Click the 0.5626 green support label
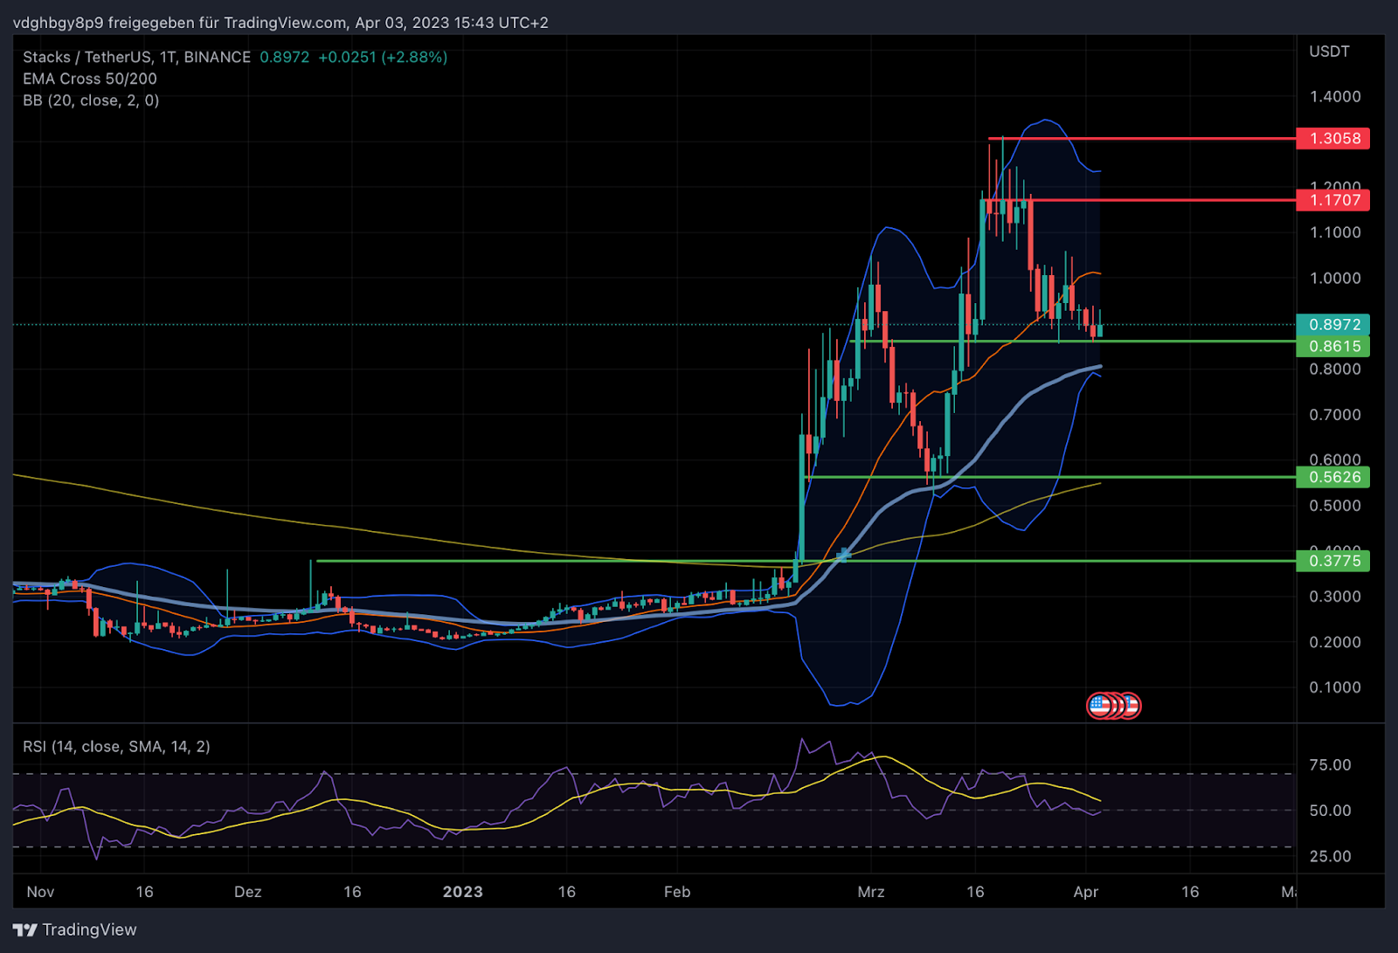 coord(1333,477)
